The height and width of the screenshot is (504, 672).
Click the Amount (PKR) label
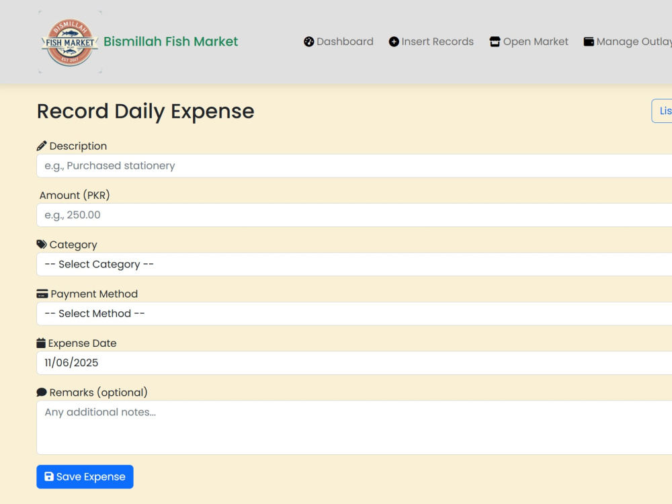tap(75, 196)
